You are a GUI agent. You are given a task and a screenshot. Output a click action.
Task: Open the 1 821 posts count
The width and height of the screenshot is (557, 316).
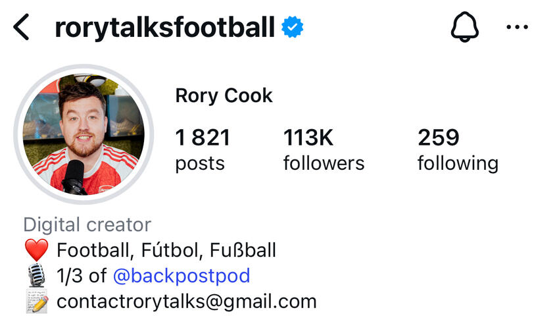click(203, 149)
